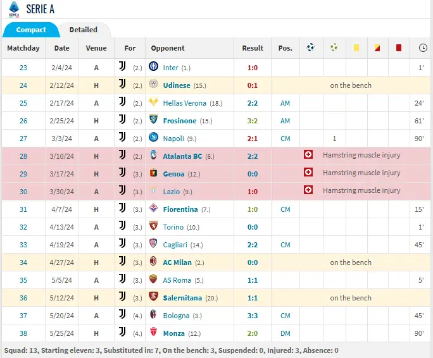
Task: Click the Opponent column header
Action: point(168,48)
